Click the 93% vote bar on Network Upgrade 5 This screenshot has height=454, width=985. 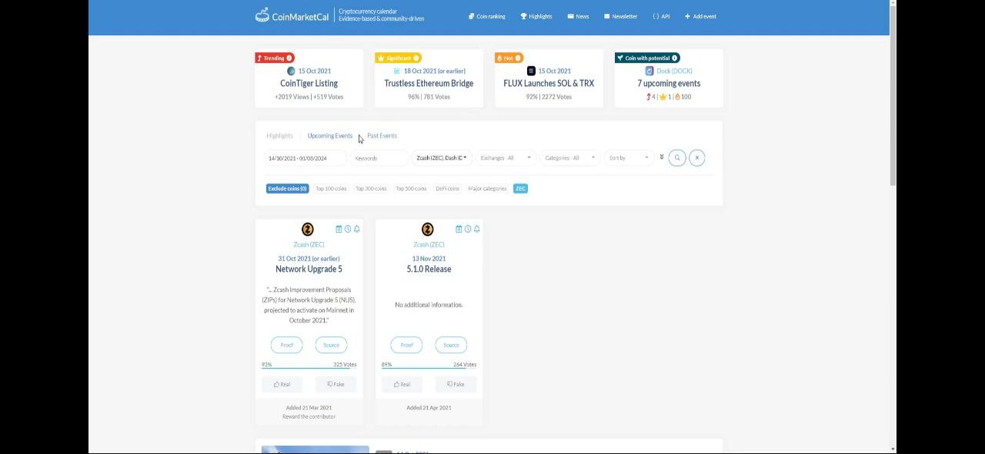pyautogui.click(x=309, y=369)
